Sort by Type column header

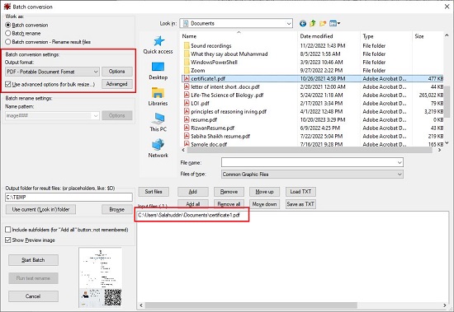(x=368, y=36)
